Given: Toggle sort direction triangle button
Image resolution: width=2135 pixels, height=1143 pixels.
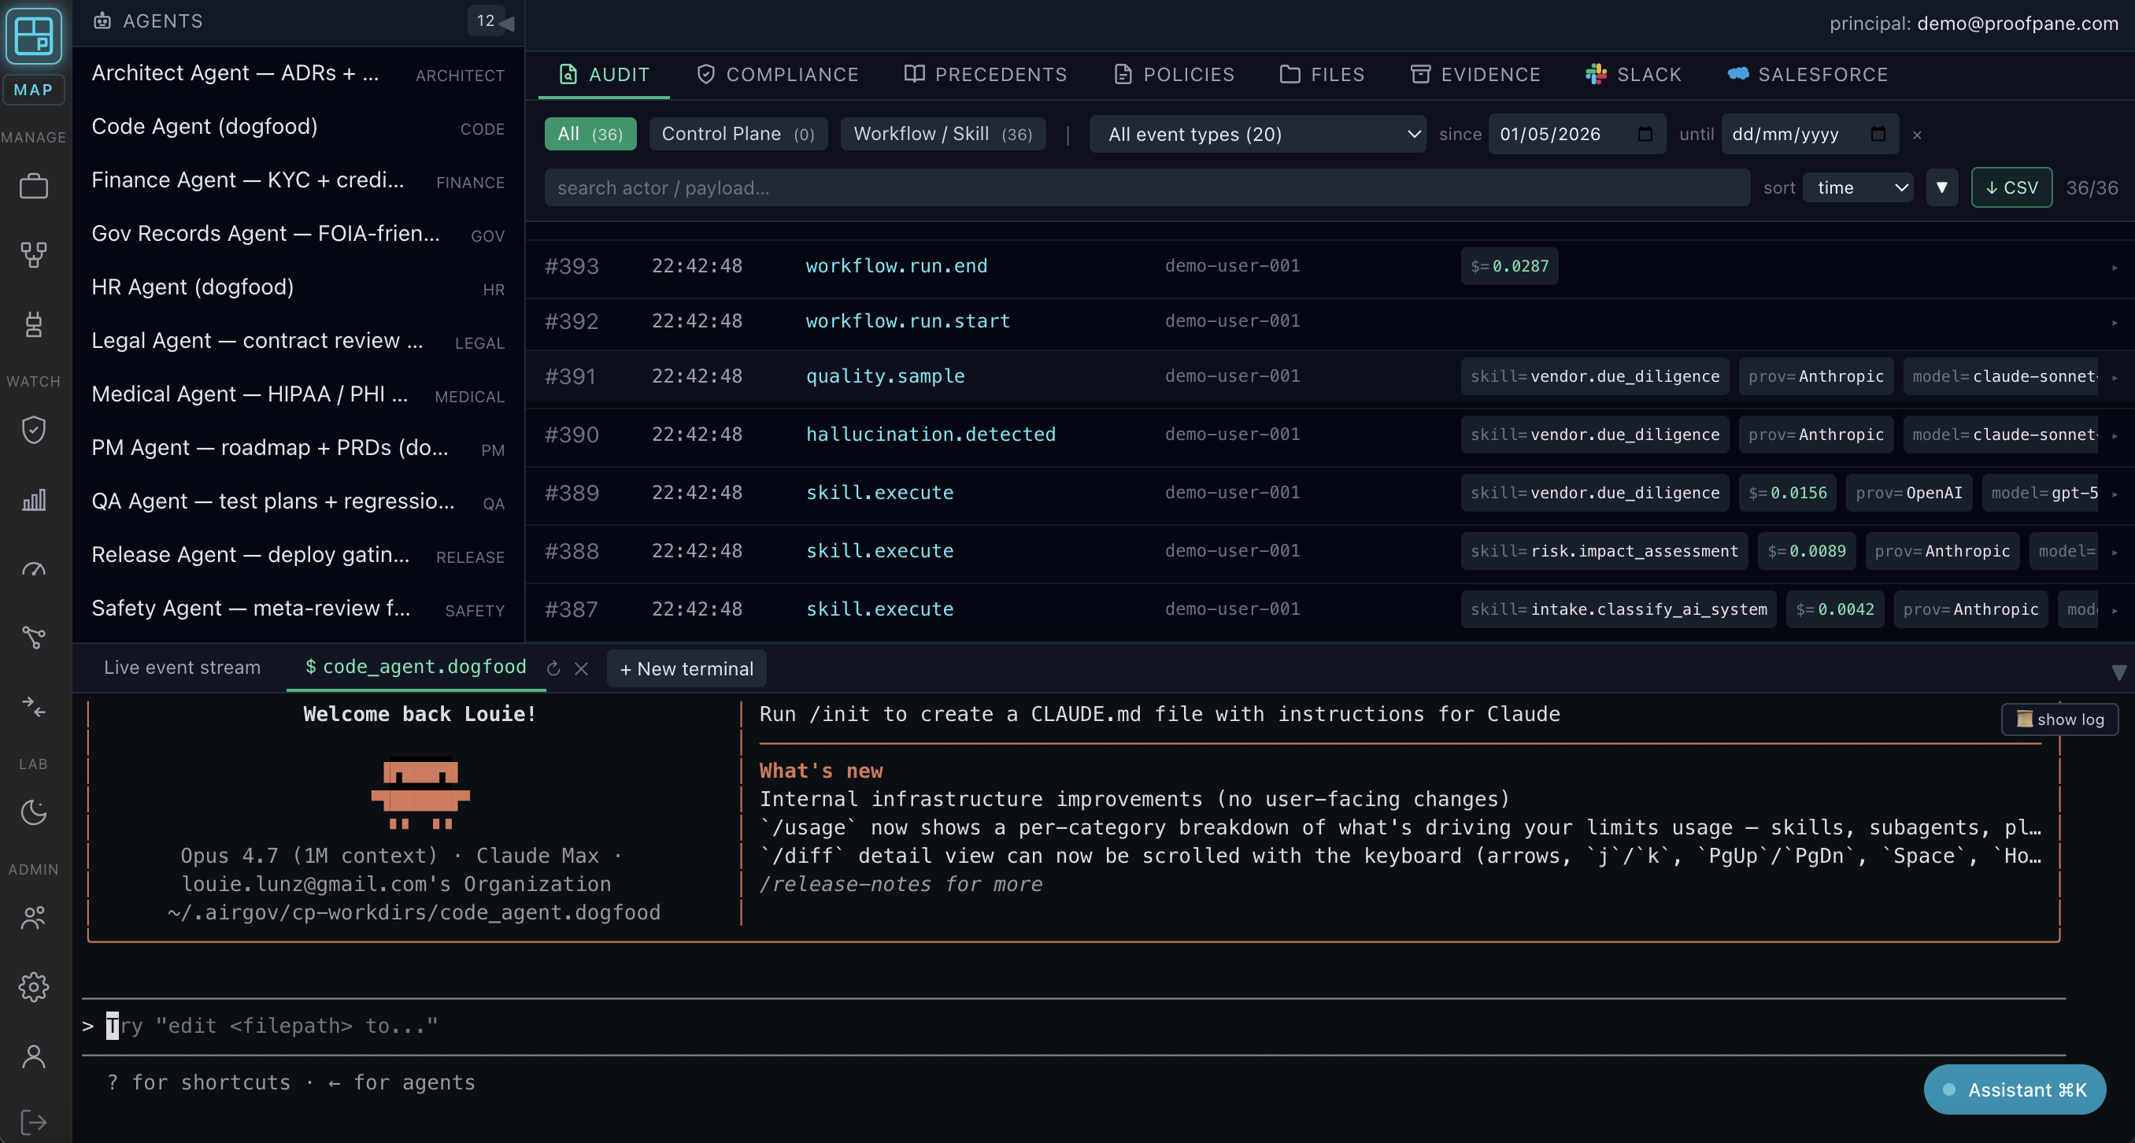Looking at the screenshot, I should (x=1941, y=187).
